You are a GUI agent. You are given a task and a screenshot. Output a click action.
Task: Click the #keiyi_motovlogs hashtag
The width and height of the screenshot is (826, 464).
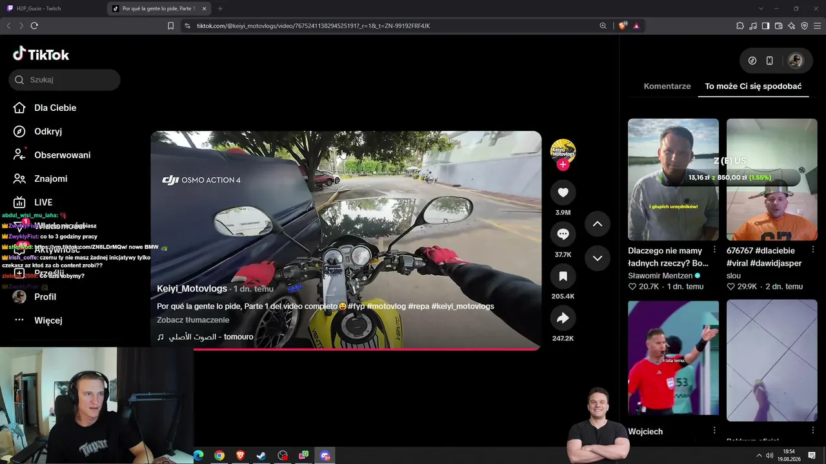pyautogui.click(x=462, y=306)
